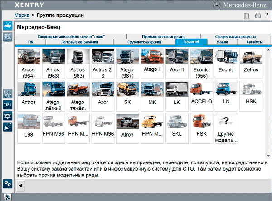Select the L98 model
This screenshot has width=272, height=201.
(29, 128)
